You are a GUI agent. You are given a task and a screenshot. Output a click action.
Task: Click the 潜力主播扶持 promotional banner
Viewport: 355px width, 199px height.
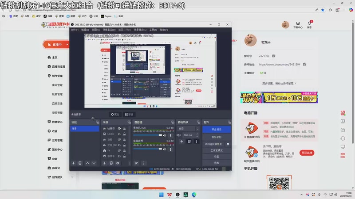pyautogui.click(x=279, y=97)
